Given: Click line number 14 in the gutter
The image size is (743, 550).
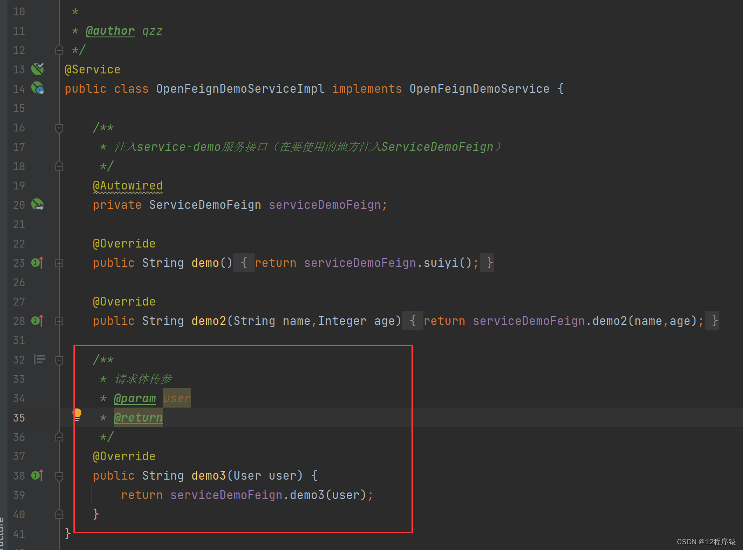Looking at the screenshot, I should point(19,89).
